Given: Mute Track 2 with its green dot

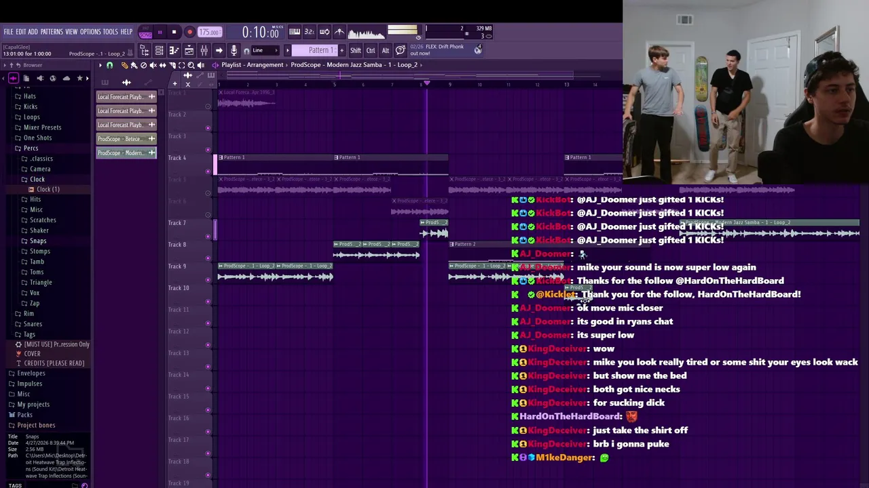Looking at the screenshot, I should pyautogui.click(x=208, y=128).
